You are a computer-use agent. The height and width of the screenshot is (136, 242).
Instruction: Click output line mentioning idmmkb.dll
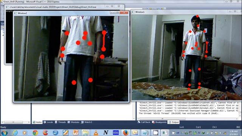coord(189,111)
